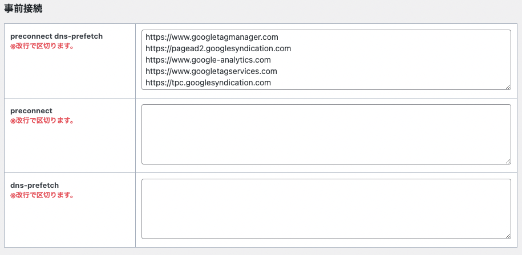Image resolution: width=522 pixels, height=255 pixels.
Task: Click red note under the "dns-prefetch" label
Action: click(42, 195)
